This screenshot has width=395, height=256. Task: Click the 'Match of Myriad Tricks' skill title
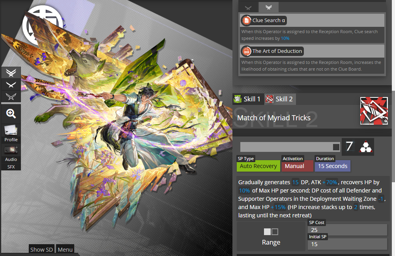click(x=274, y=118)
